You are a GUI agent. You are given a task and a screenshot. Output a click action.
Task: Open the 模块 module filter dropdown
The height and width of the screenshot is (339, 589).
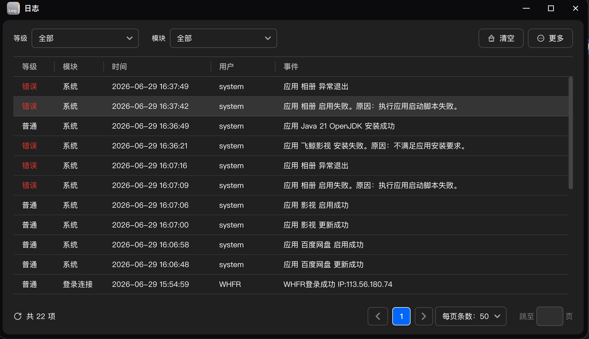tap(223, 38)
